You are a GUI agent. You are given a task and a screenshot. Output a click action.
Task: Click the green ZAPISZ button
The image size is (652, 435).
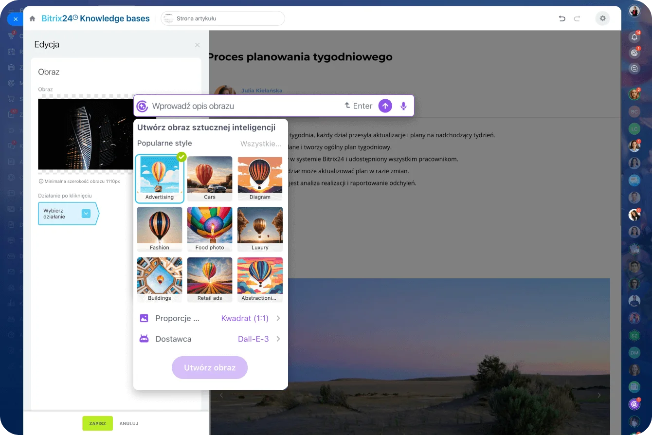click(x=97, y=423)
